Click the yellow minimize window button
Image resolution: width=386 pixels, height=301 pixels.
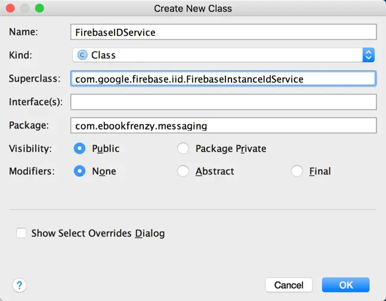pyautogui.click(x=26, y=8)
